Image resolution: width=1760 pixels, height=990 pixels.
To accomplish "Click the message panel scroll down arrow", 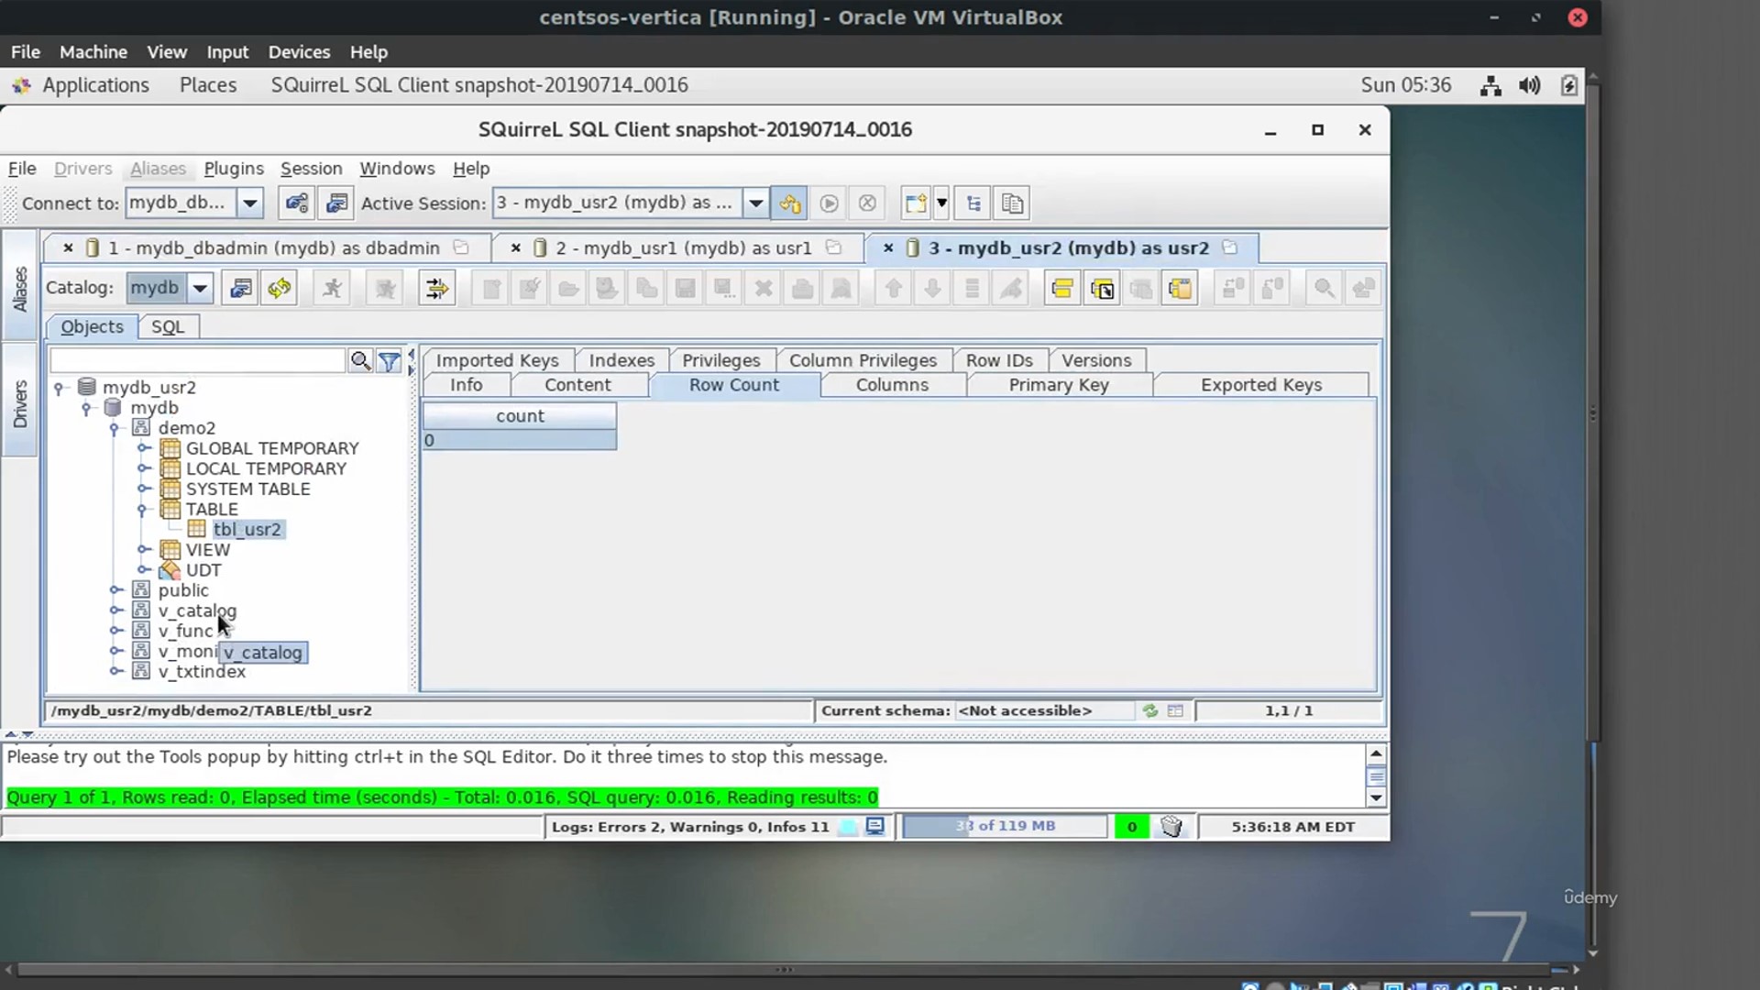I will pyautogui.click(x=1375, y=797).
